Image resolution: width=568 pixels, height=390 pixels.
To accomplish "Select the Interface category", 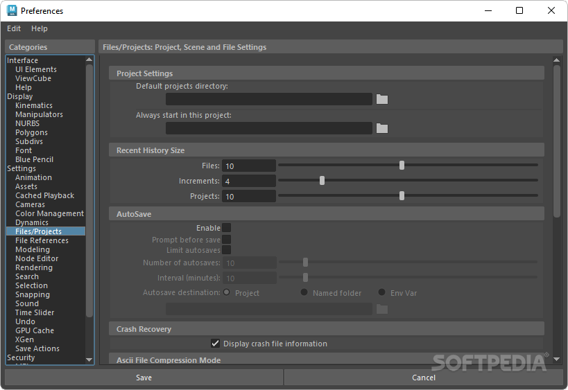I will pos(22,60).
